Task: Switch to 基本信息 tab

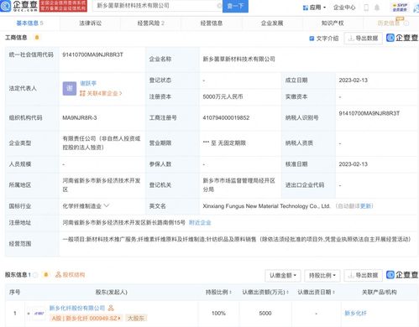Action: click(x=29, y=23)
